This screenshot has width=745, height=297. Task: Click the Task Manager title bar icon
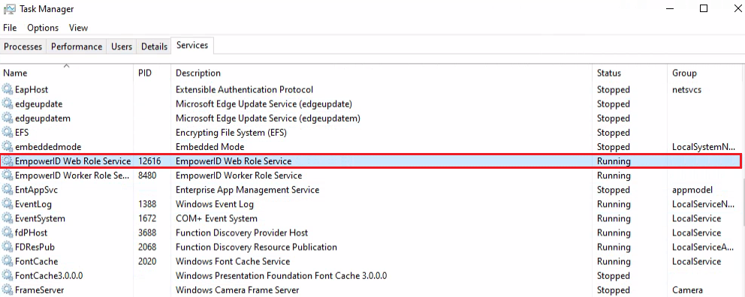coord(10,8)
